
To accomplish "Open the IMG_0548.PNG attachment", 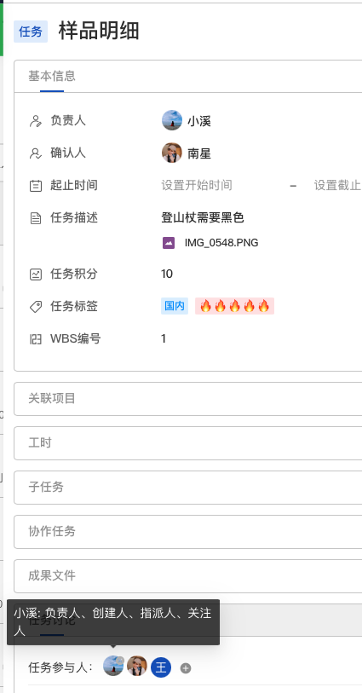I will pos(221,243).
